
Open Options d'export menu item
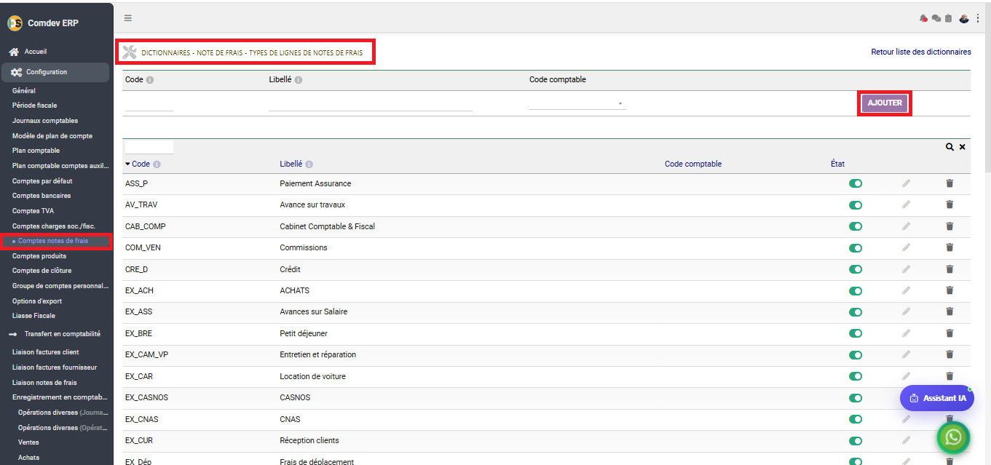[x=37, y=301]
